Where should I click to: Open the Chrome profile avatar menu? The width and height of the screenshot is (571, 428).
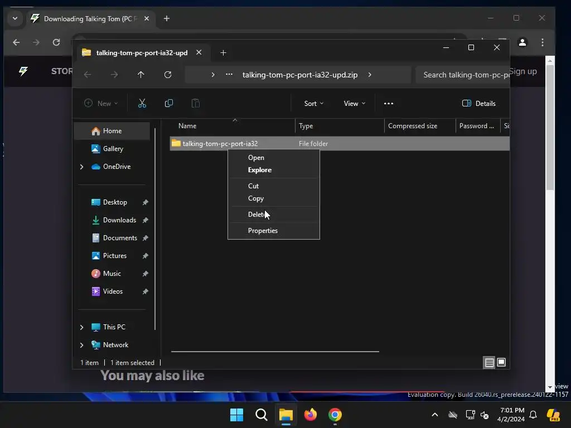pos(522,42)
